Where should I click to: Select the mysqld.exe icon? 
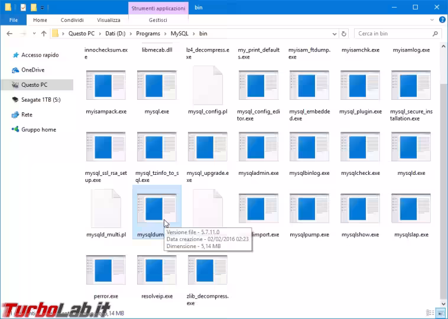[411, 147]
